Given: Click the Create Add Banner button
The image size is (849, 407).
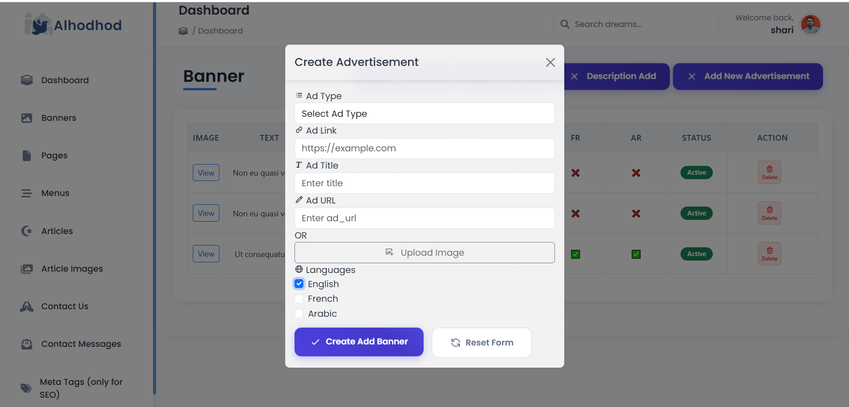Looking at the screenshot, I should [359, 342].
